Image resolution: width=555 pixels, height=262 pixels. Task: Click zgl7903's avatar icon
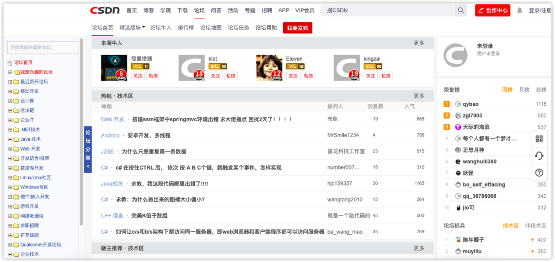pyautogui.click(x=458, y=116)
